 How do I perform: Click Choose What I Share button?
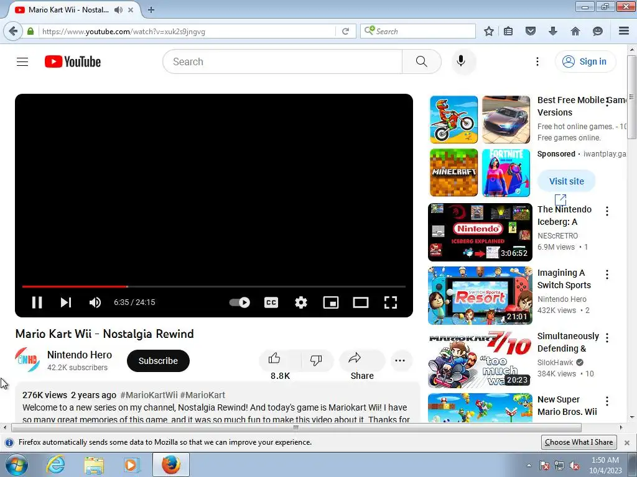(x=579, y=442)
